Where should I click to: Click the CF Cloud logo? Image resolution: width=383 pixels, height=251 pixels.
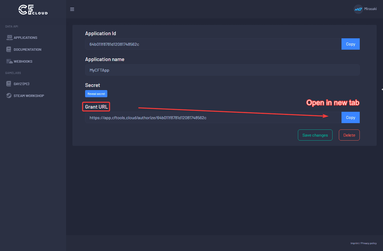(x=33, y=10)
